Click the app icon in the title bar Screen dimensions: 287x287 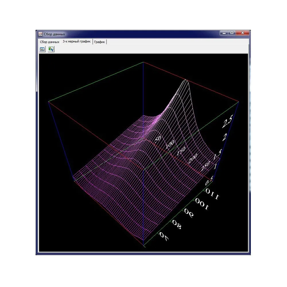[x=40, y=34]
